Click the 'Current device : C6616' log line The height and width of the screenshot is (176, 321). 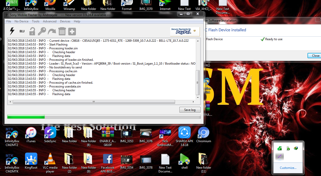[x=98, y=41]
